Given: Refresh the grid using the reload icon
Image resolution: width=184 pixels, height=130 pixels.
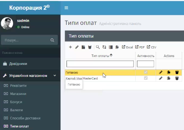Looking at the screenshot, I should [x=104, y=47].
